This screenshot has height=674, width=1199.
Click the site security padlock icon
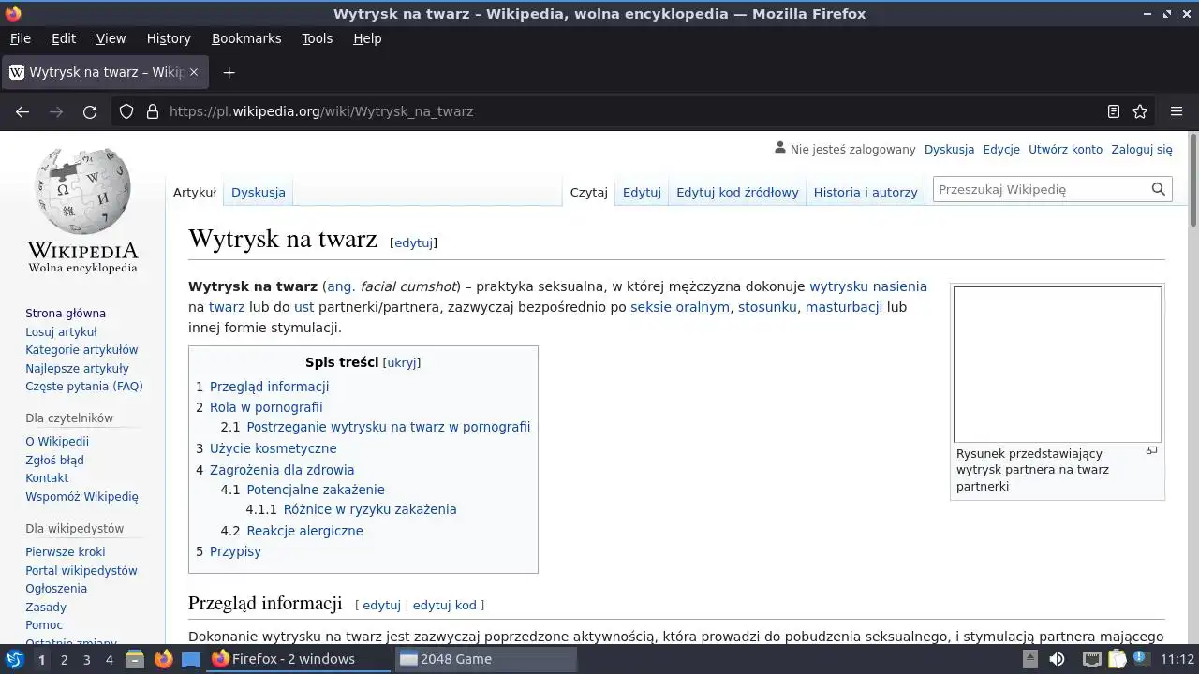pyautogui.click(x=153, y=111)
